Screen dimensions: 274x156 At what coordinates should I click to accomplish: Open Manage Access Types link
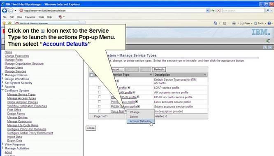21,98
